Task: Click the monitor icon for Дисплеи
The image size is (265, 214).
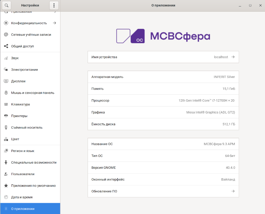Action: click(x=6, y=81)
